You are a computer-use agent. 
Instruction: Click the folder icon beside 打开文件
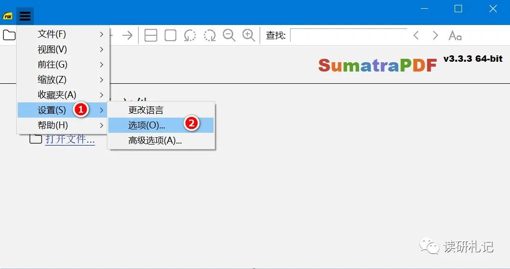[x=36, y=139]
